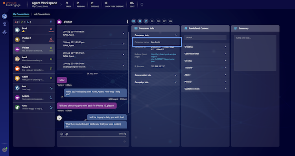
Task: Open the agent status avatar icon
Action: [4, 150]
